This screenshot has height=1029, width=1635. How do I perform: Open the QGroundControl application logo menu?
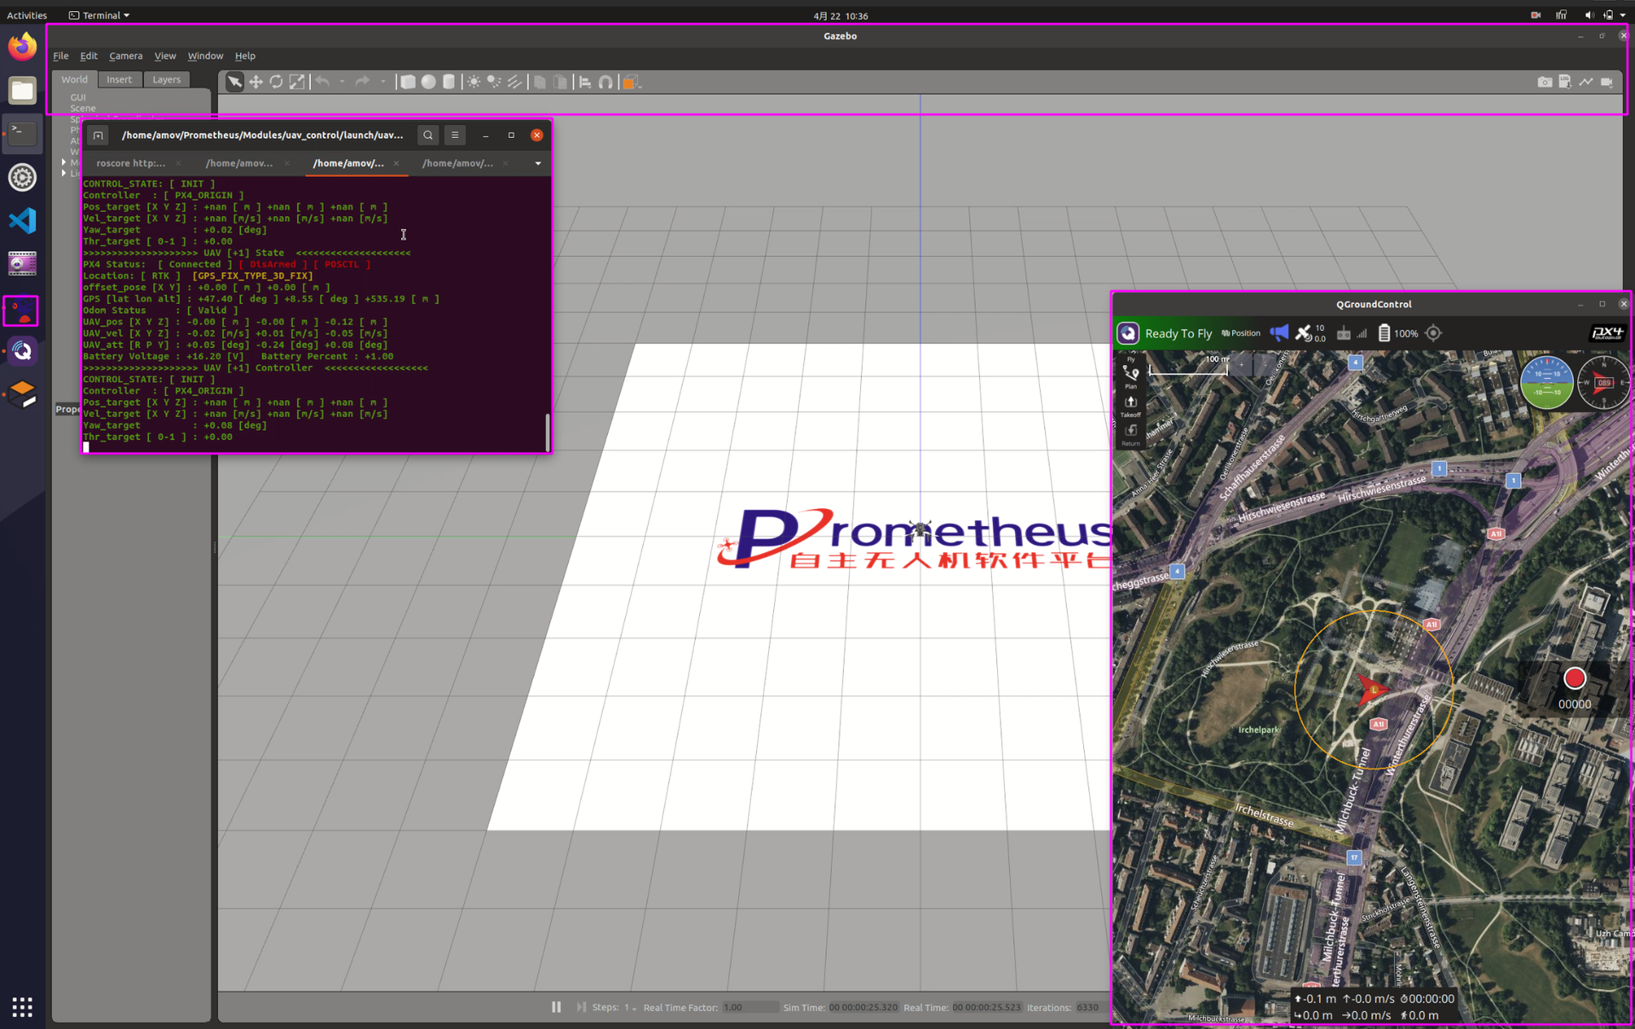(1128, 333)
